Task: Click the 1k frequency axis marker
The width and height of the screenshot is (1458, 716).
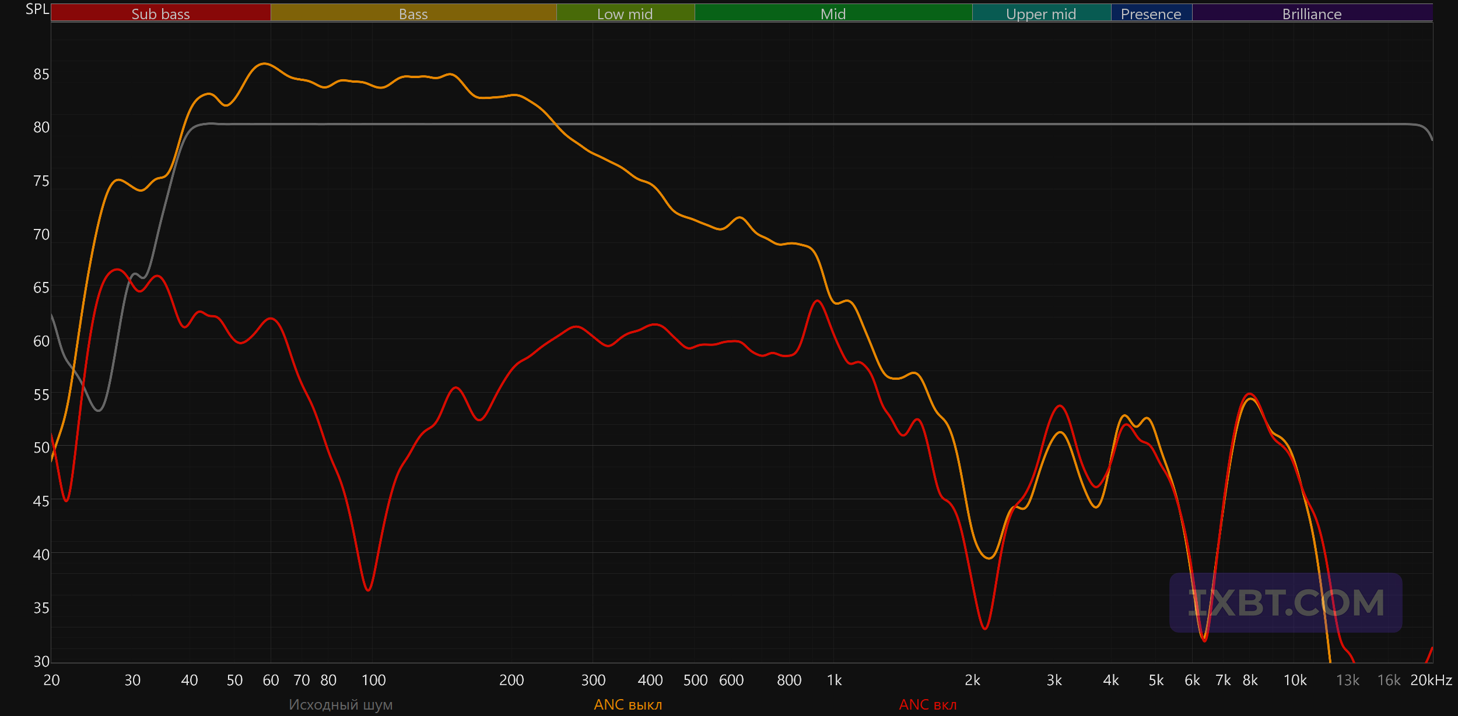Action: pyautogui.click(x=834, y=680)
